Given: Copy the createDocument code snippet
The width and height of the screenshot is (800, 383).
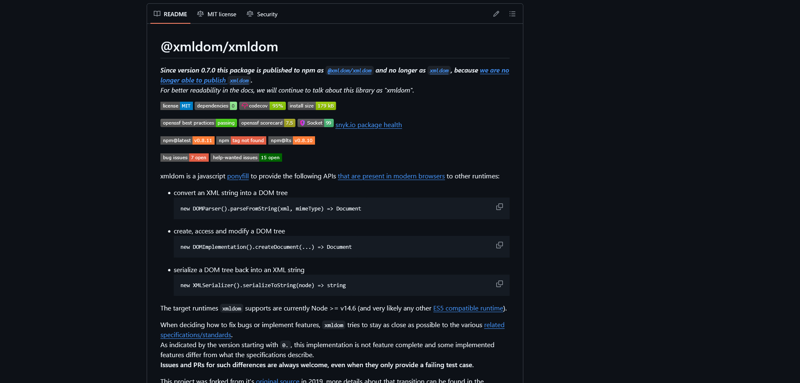Looking at the screenshot, I should click(499, 245).
